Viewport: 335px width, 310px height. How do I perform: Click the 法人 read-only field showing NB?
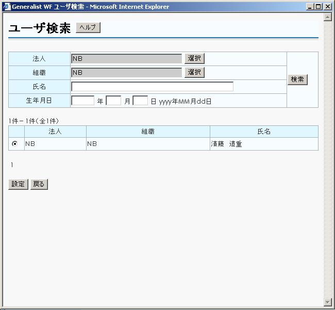click(x=126, y=59)
